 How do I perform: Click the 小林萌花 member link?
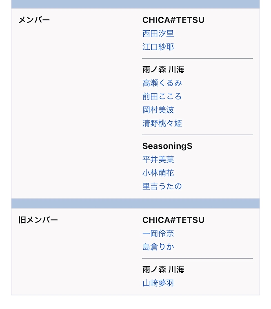158,173
